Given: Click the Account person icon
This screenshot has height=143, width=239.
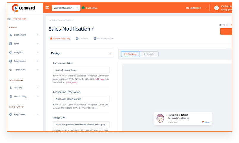Looking at the screenshot, I should click(x=10, y=88).
